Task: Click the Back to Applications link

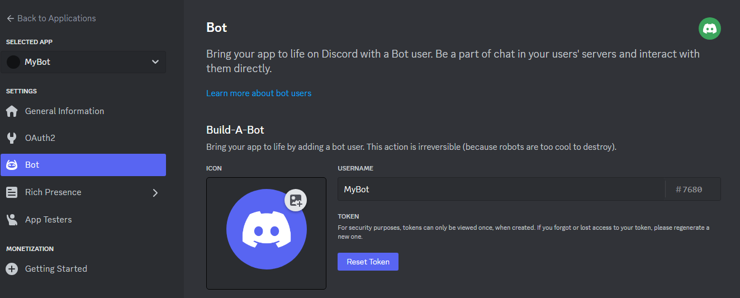Action: click(56, 18)
